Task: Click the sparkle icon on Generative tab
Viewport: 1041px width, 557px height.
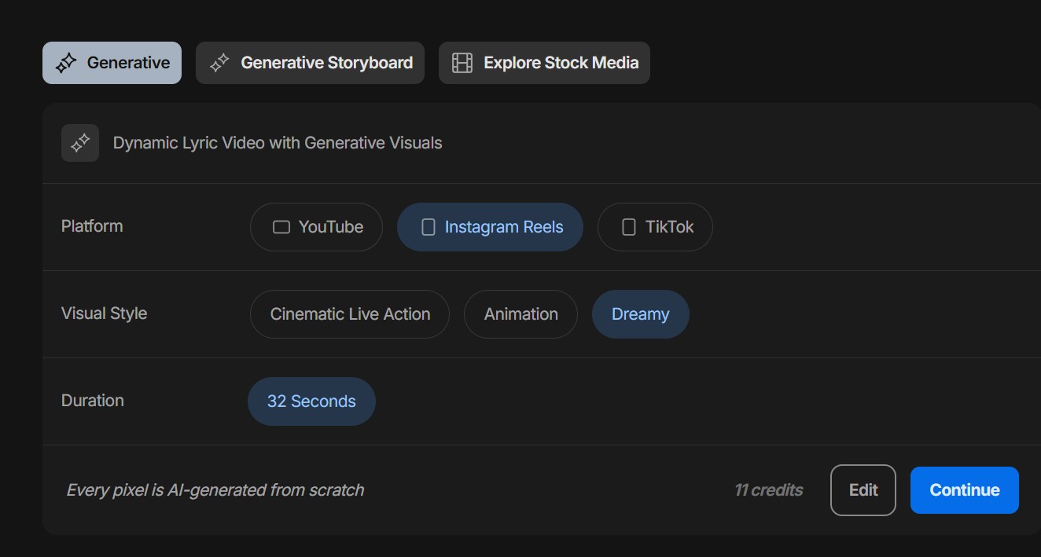Action: [66, 63]
